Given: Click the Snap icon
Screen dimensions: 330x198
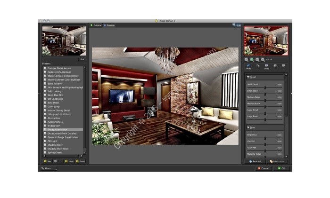Looking at the screenshot, I should point(266,66).
